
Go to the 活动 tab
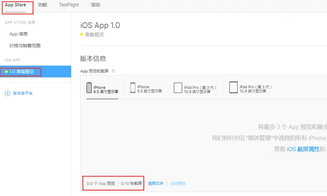coord(95,5)
